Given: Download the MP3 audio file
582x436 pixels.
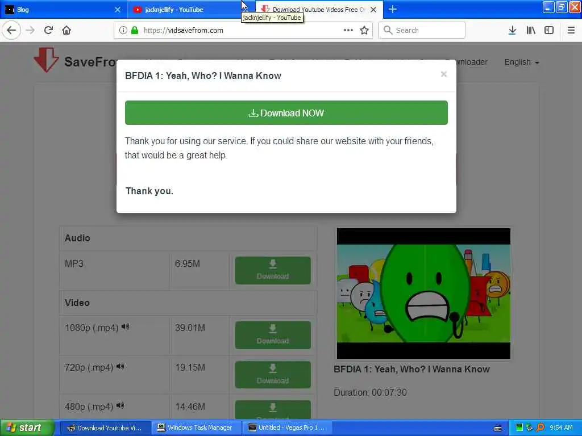Looking at the screenshot, I should pyautogui.click(x=273, y=270).
